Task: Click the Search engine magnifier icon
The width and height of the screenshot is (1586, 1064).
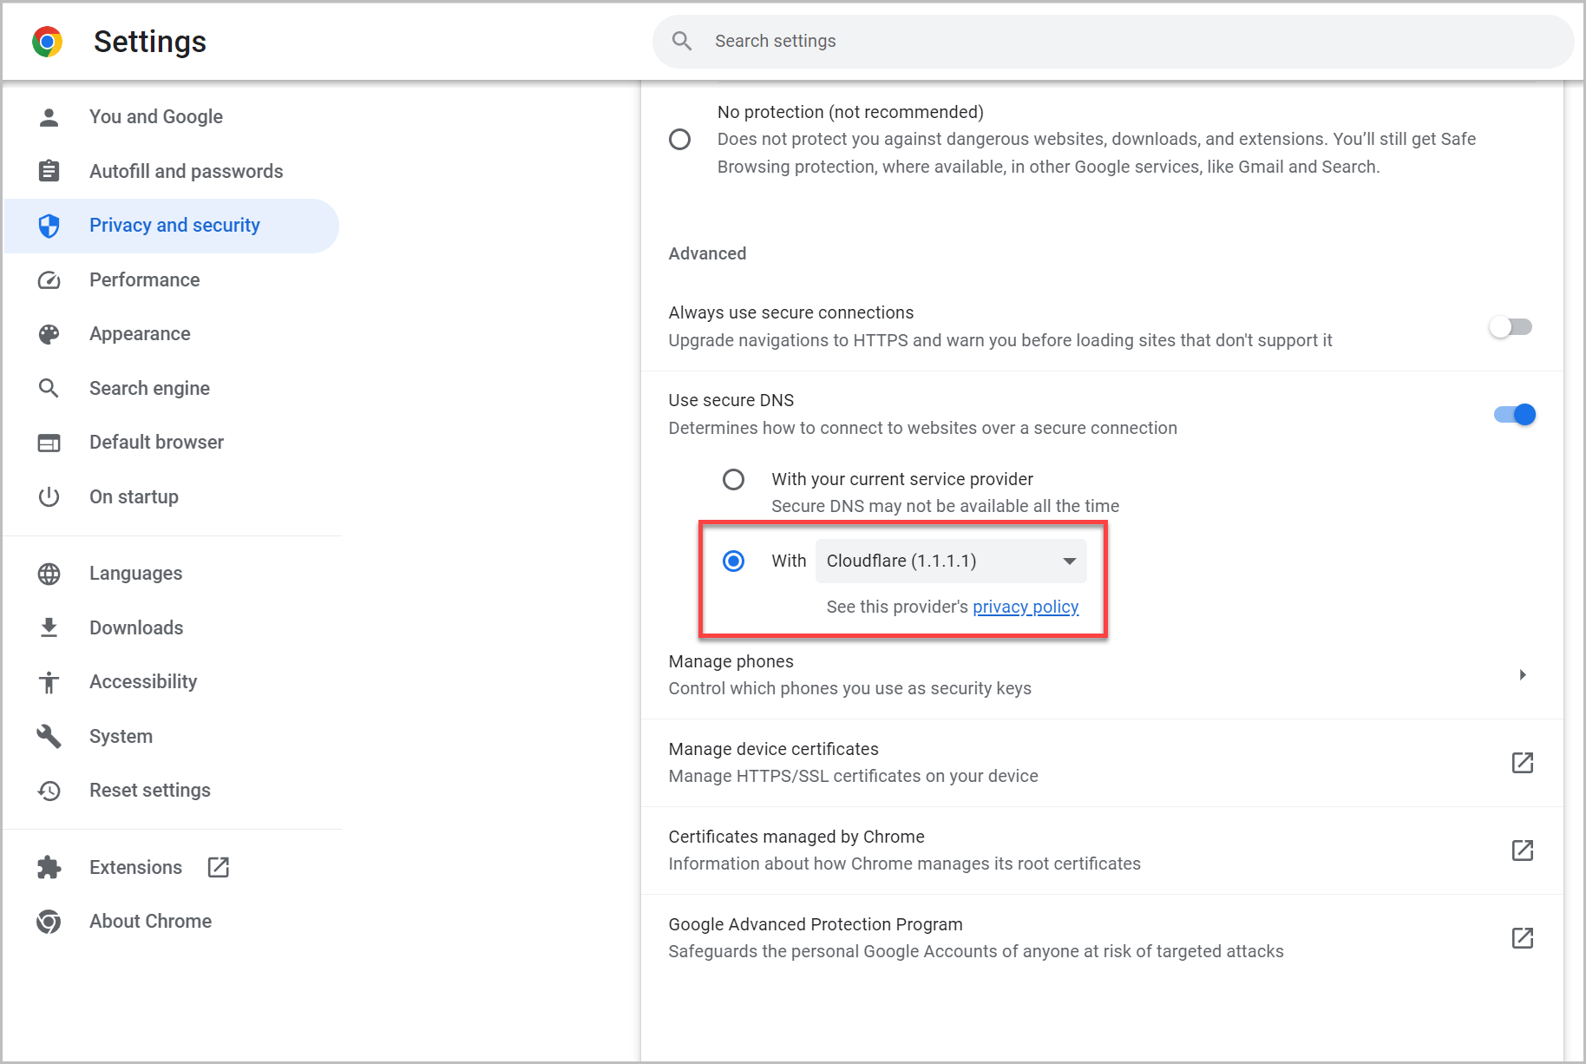Action: pos(49,388)
